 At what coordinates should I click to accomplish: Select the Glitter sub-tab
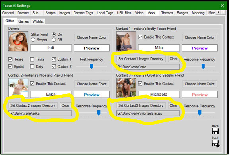point(10,21)
